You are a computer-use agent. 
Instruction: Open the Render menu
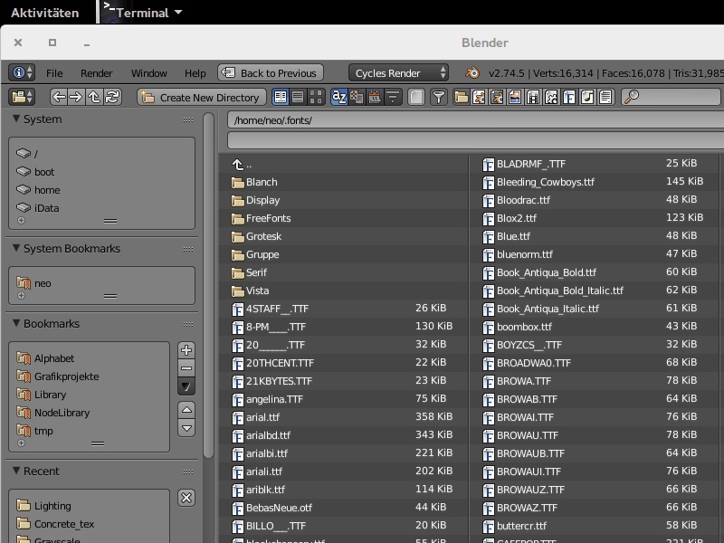(x=96, y=73)
